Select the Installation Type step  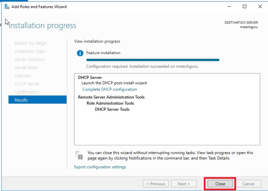click(x=30, y=51)
